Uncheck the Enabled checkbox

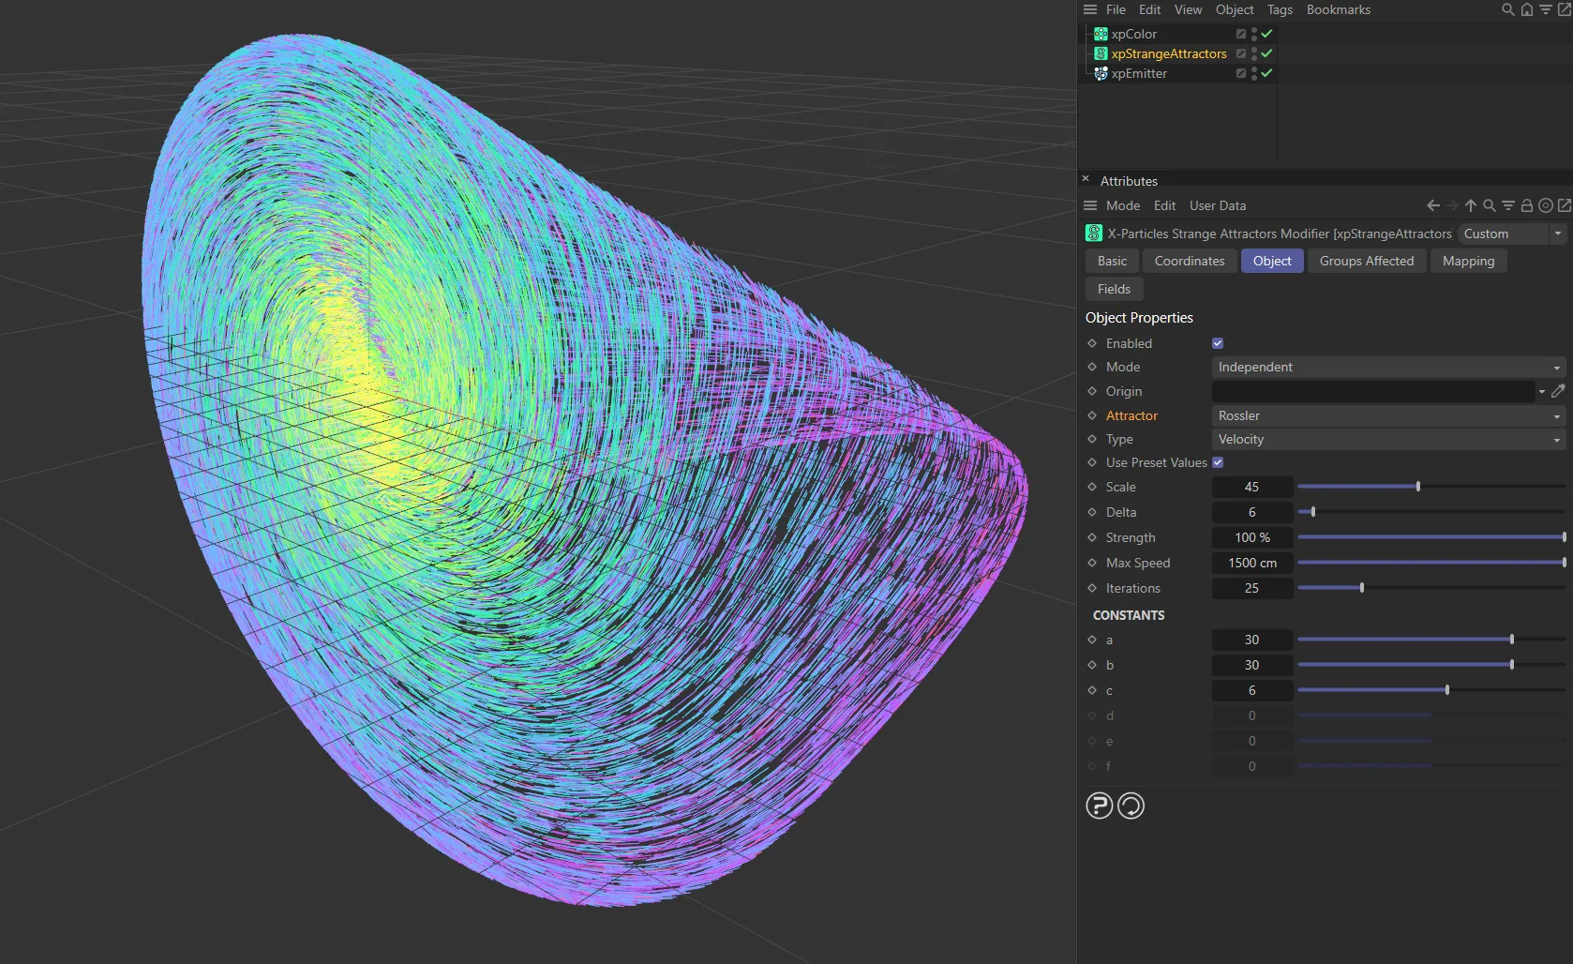click(1218, 343)
